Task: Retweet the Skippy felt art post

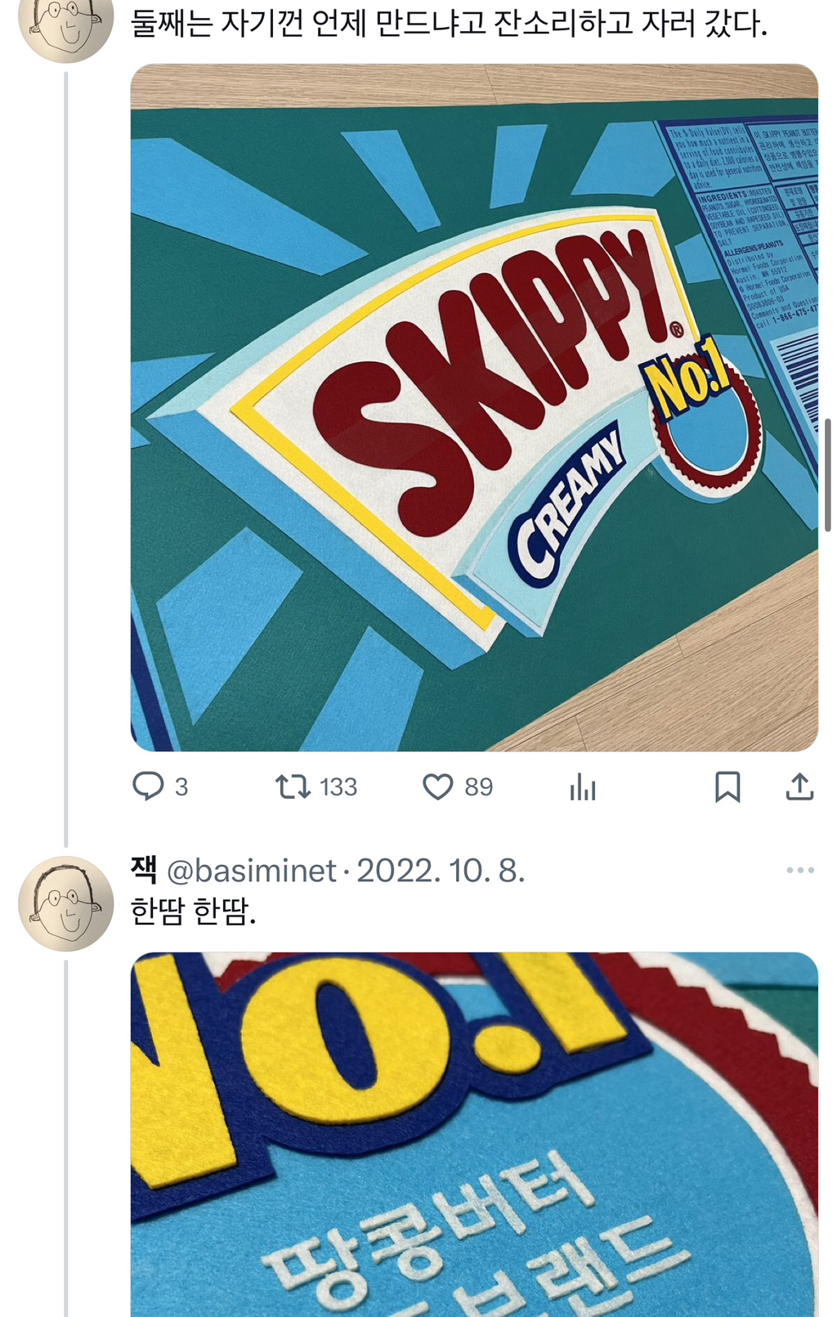Action: click(x=292, y=786)
